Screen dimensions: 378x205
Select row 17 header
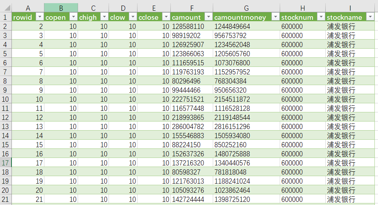point(6,163)
